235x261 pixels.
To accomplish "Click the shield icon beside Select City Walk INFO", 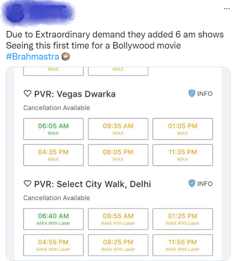I will click(192, 183).
